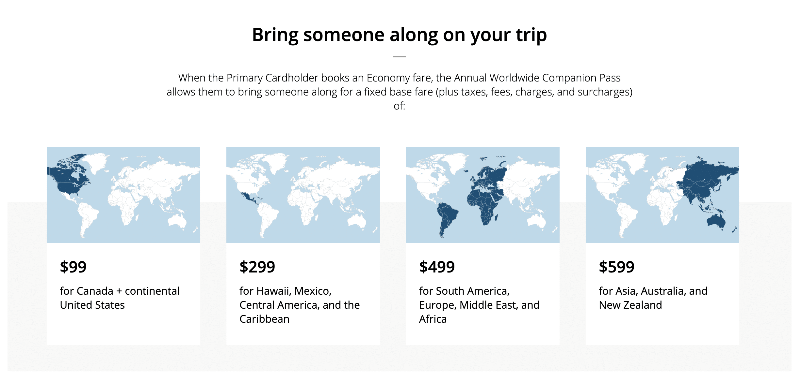The width and height of the screenshot is (801, 382).
Task: Click the $99 price heading
Action: tap(73, 267)
